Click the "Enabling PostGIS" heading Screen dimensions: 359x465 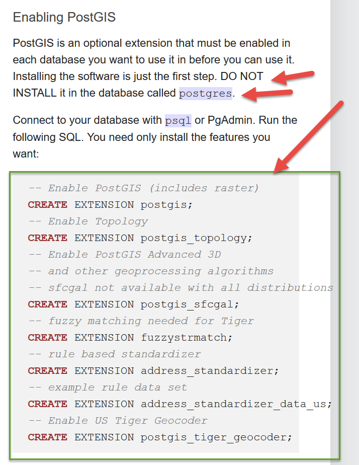pos(64,18)
